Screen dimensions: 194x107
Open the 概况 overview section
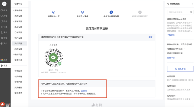(4, 10)
